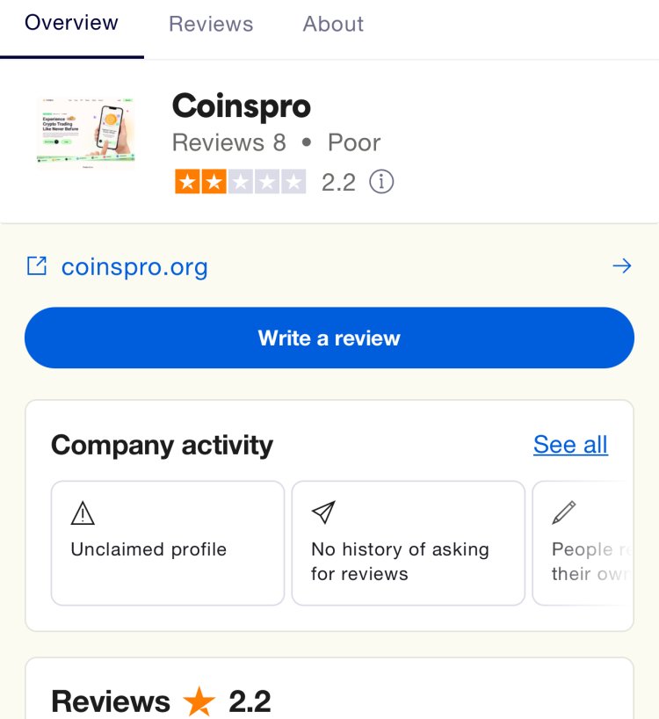Click the Coinspro website preview thumbnail
This screenshot has height=719, width=659.
coord(86,133)
